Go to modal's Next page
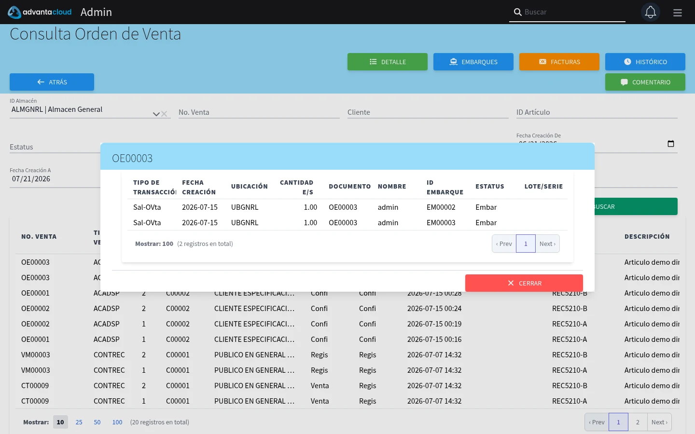 point(547,244)
